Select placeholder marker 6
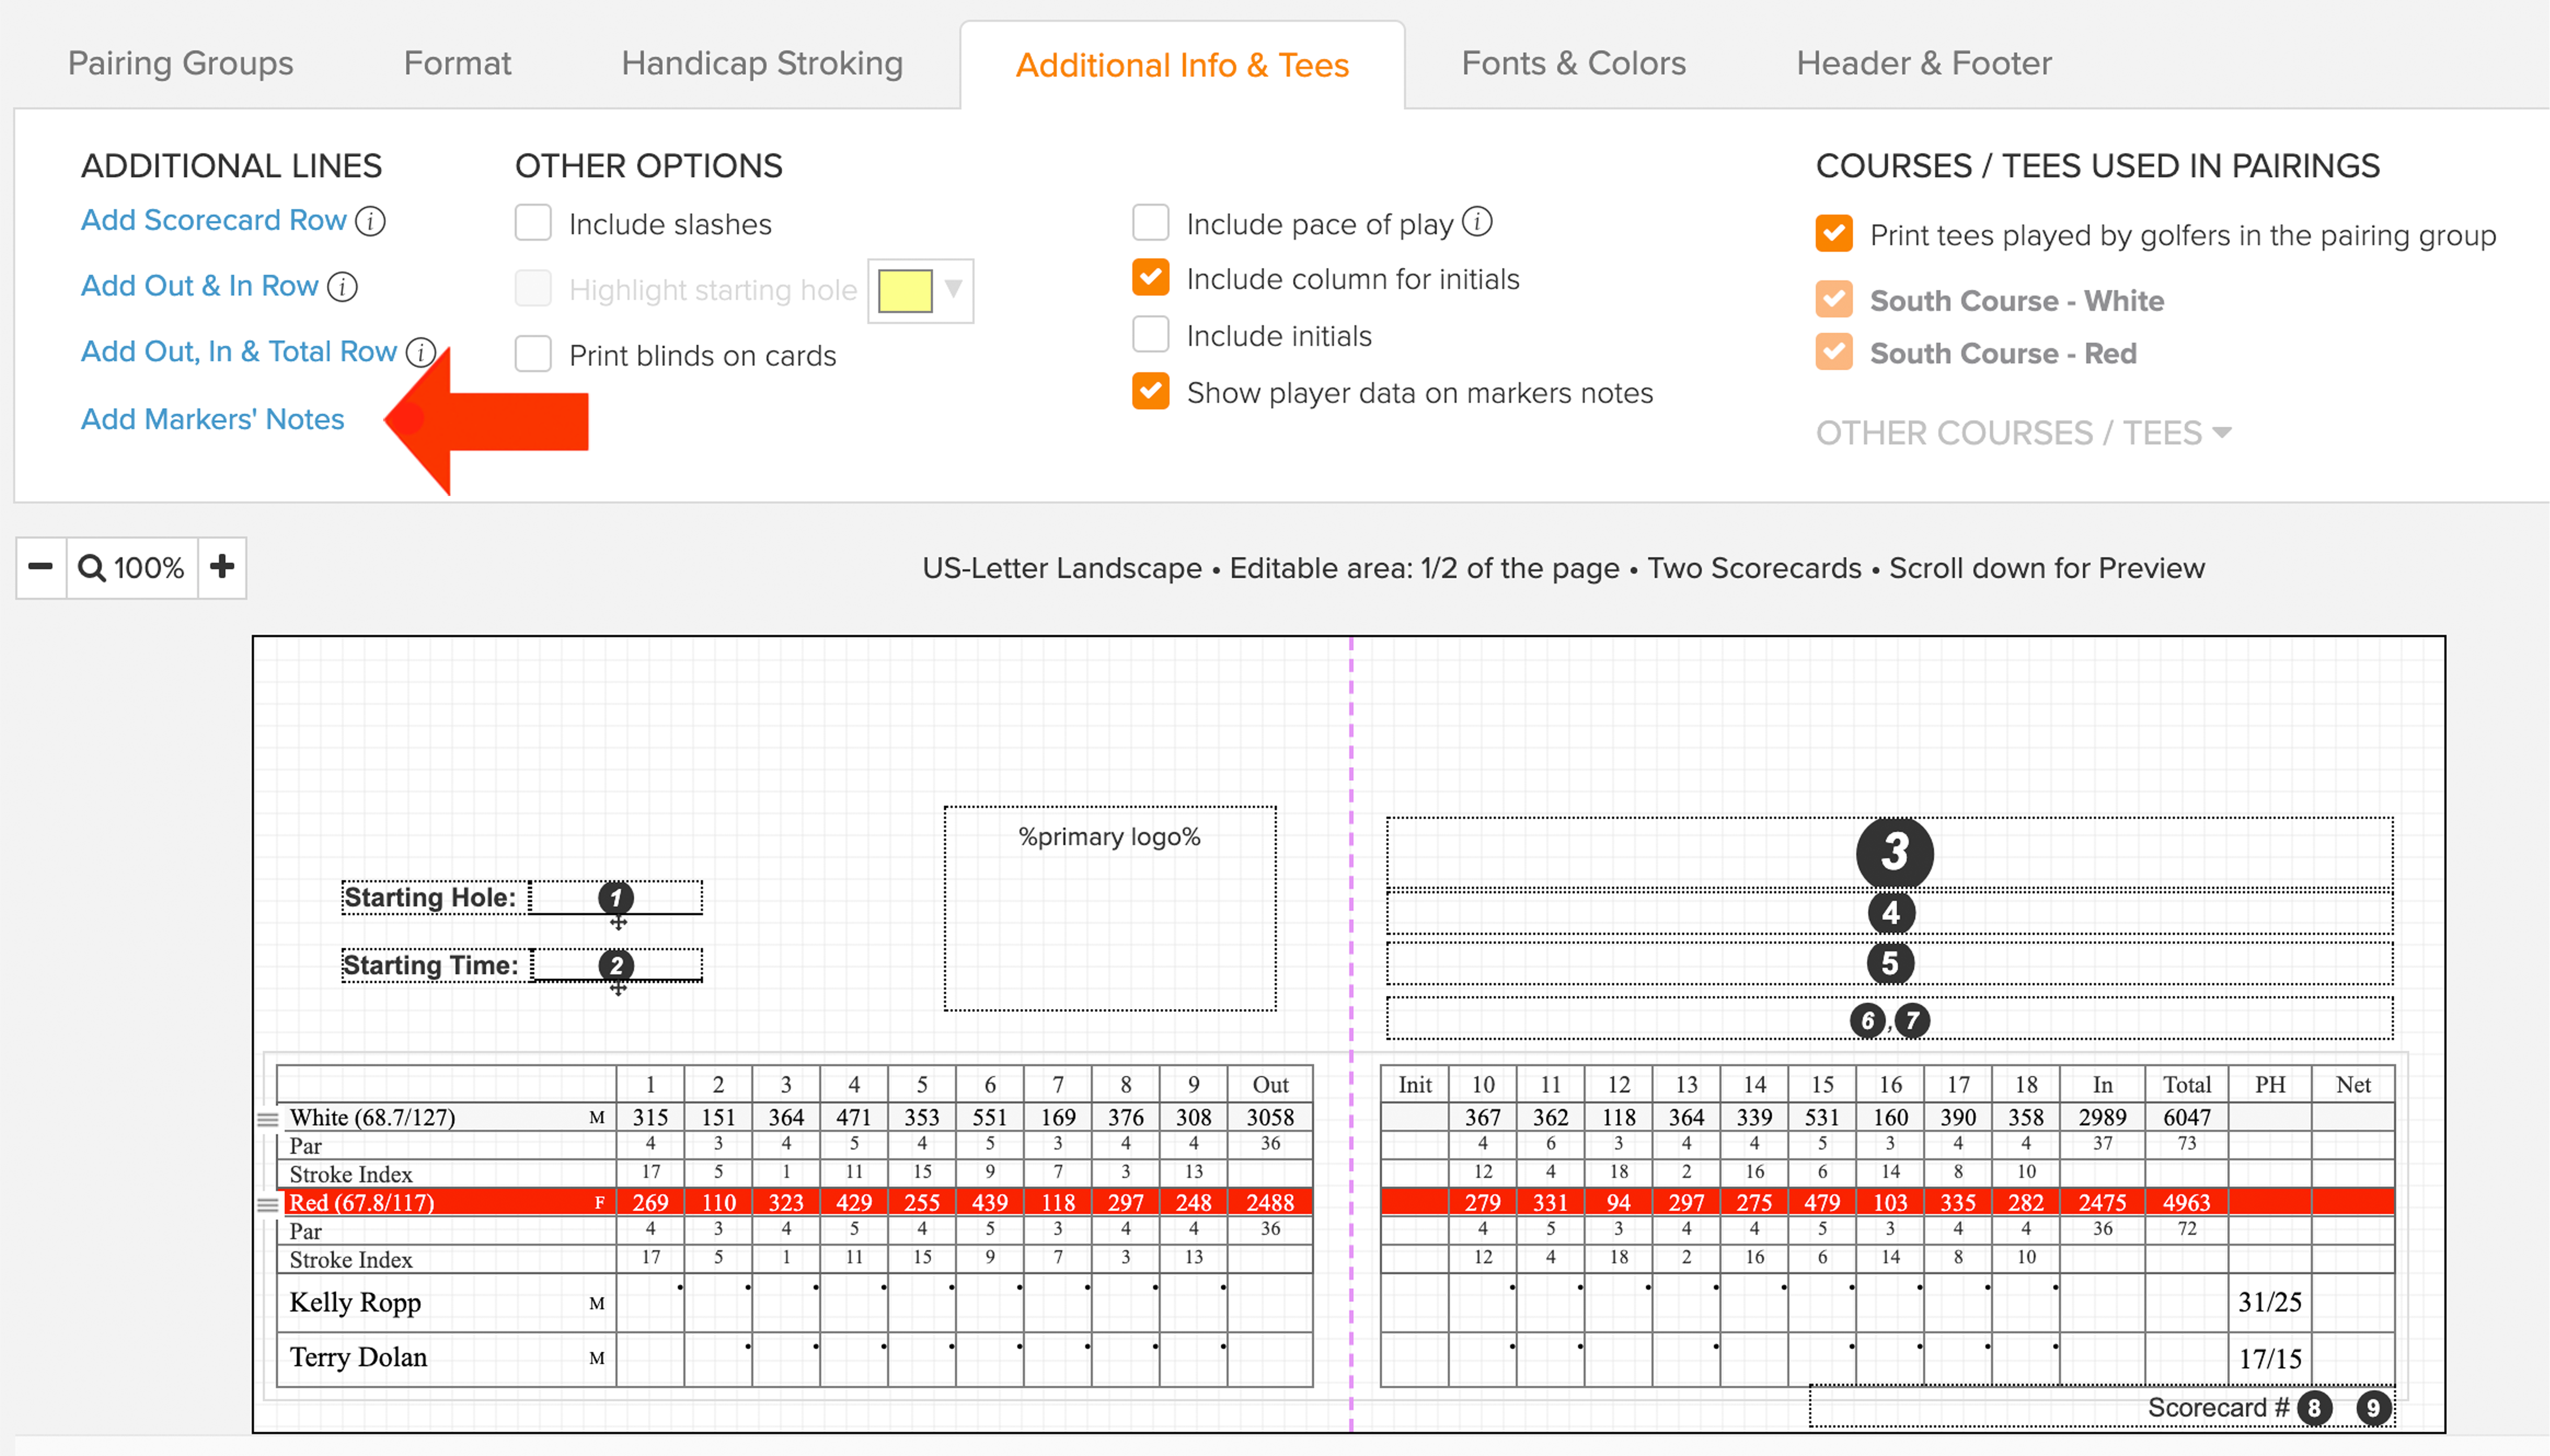This screenshot has width=2550, height=1456. 1867,1020
